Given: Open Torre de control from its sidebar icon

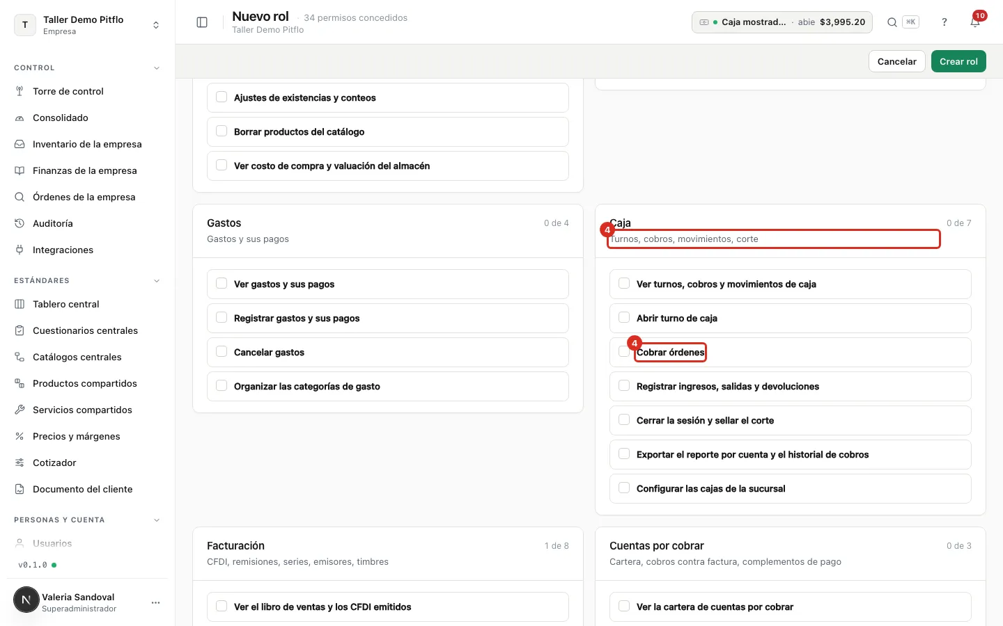Looking at the screenshot, I should coord(20,91).
